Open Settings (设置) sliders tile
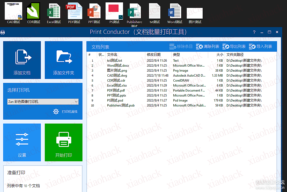 (22, 142)
